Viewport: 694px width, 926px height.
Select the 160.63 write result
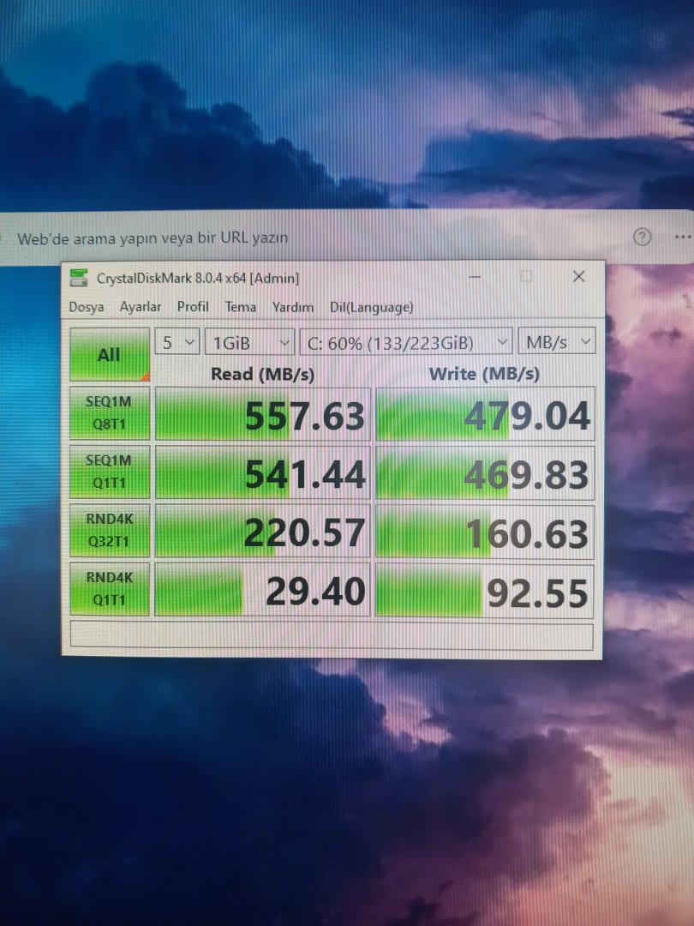[x=485, y=531]
